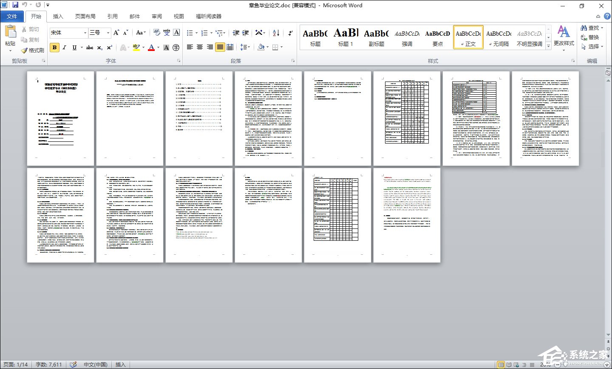Click the Format Painter (格式刷) button
Viewport: 612px width, 369px height.
coord(33,50)
